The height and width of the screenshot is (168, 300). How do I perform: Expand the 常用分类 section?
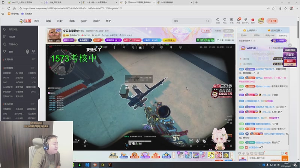tap(34, 59)
